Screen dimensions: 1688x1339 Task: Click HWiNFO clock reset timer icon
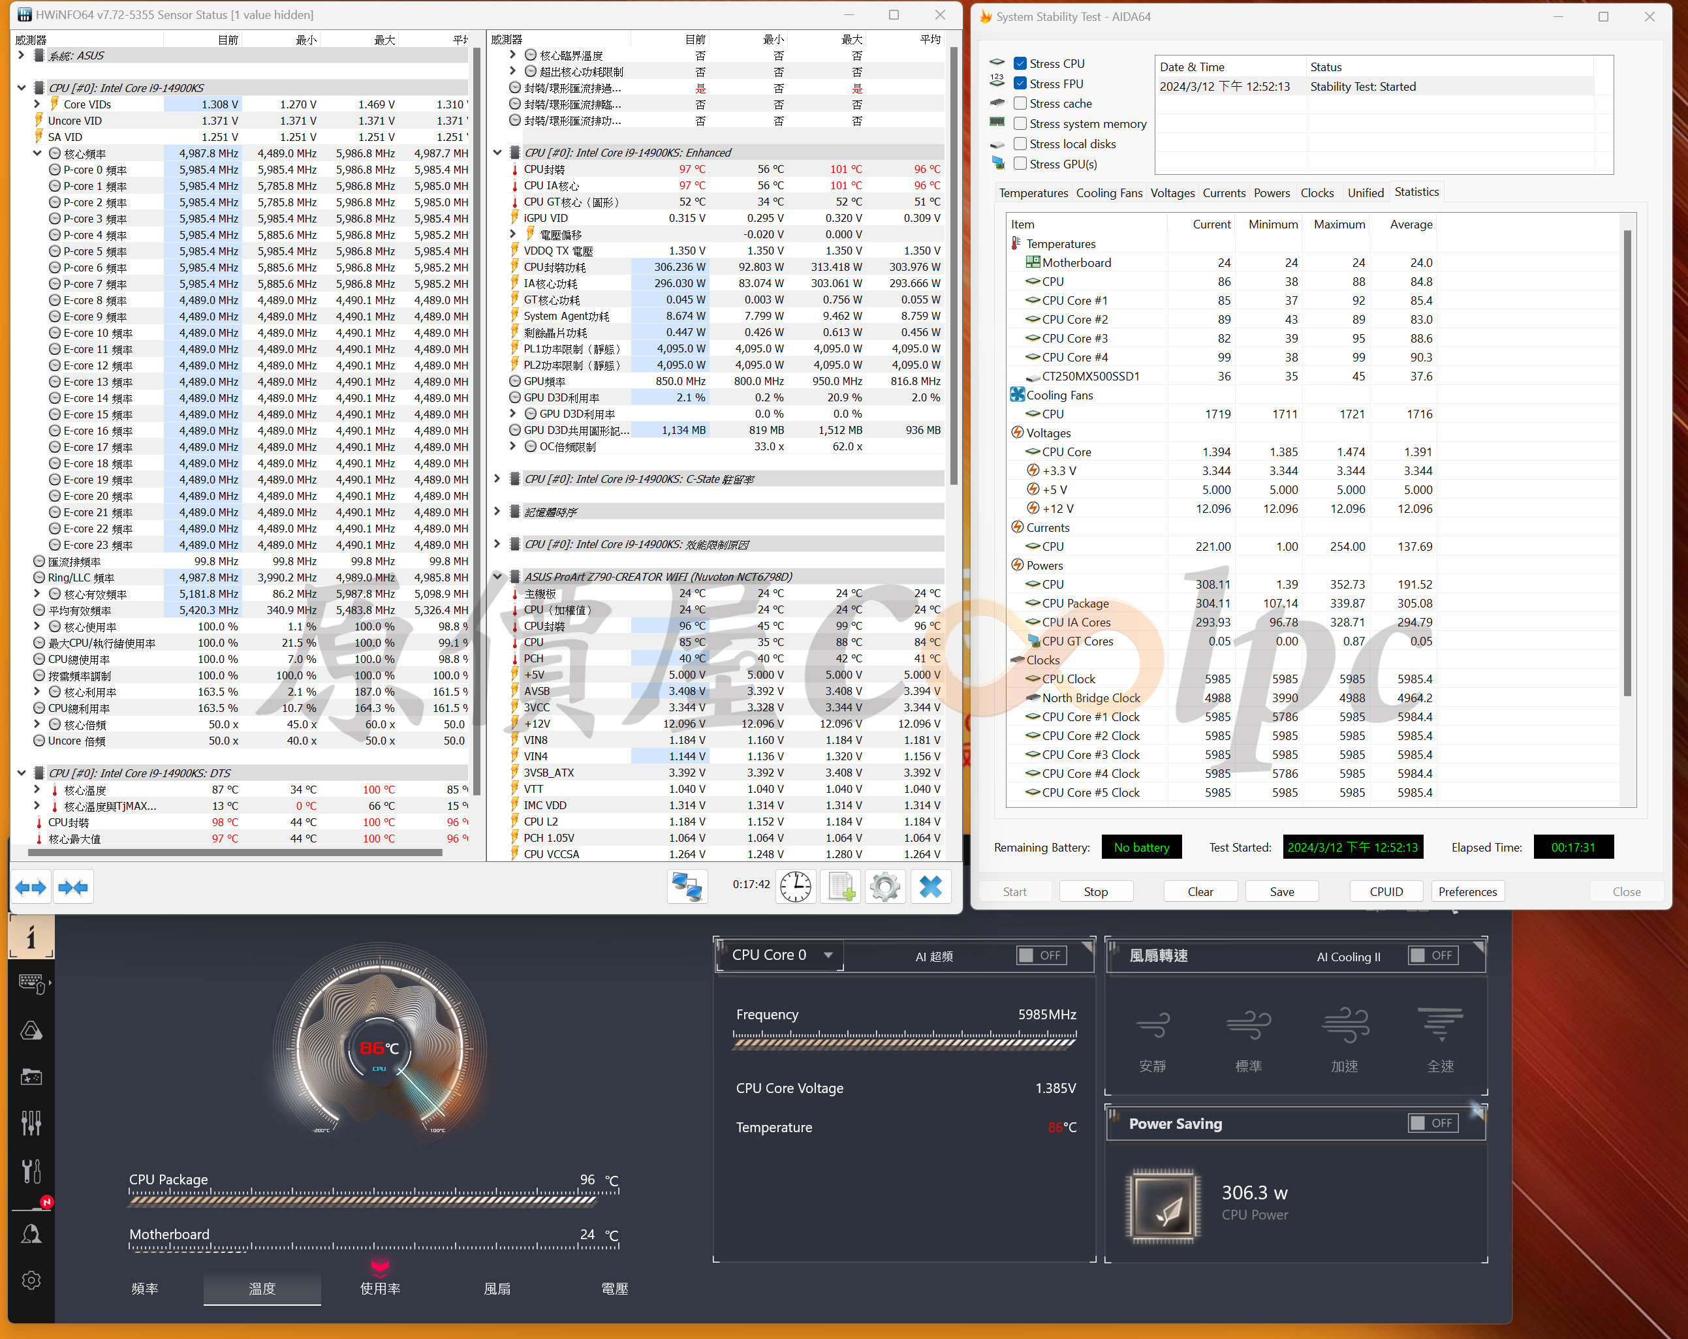(x=796, y=887)
